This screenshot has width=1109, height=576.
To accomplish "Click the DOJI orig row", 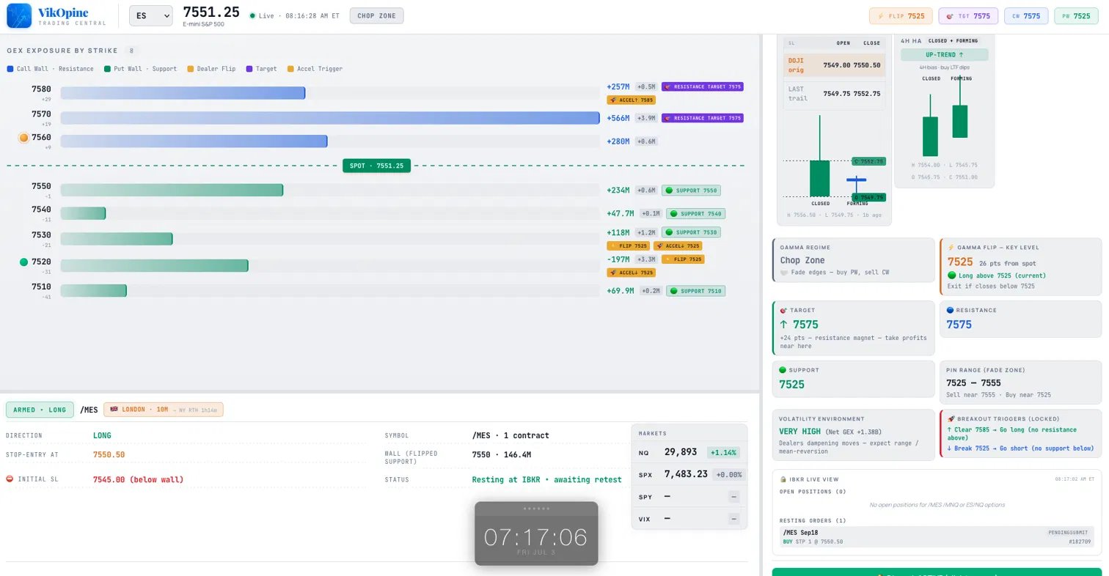I will [834, 65].
